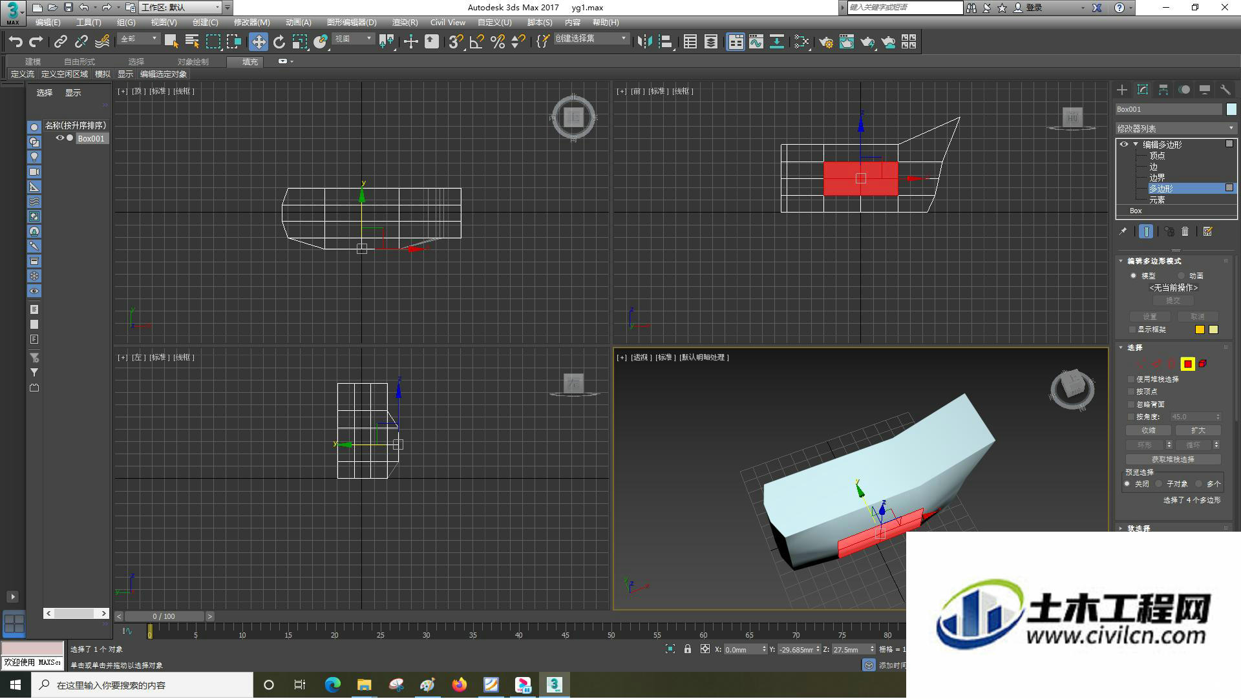This screenshot has height=699, width=1241.
Task: Click Box001 object color swatch
Action: tap(1231, 109)
